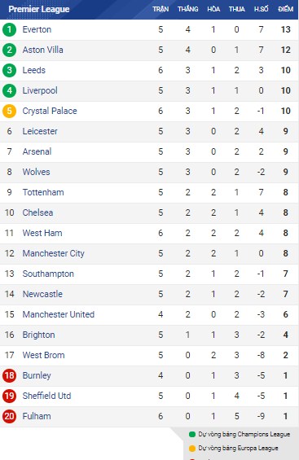Open the Everton team link
The image size is (299, 460).
point(37,29)
